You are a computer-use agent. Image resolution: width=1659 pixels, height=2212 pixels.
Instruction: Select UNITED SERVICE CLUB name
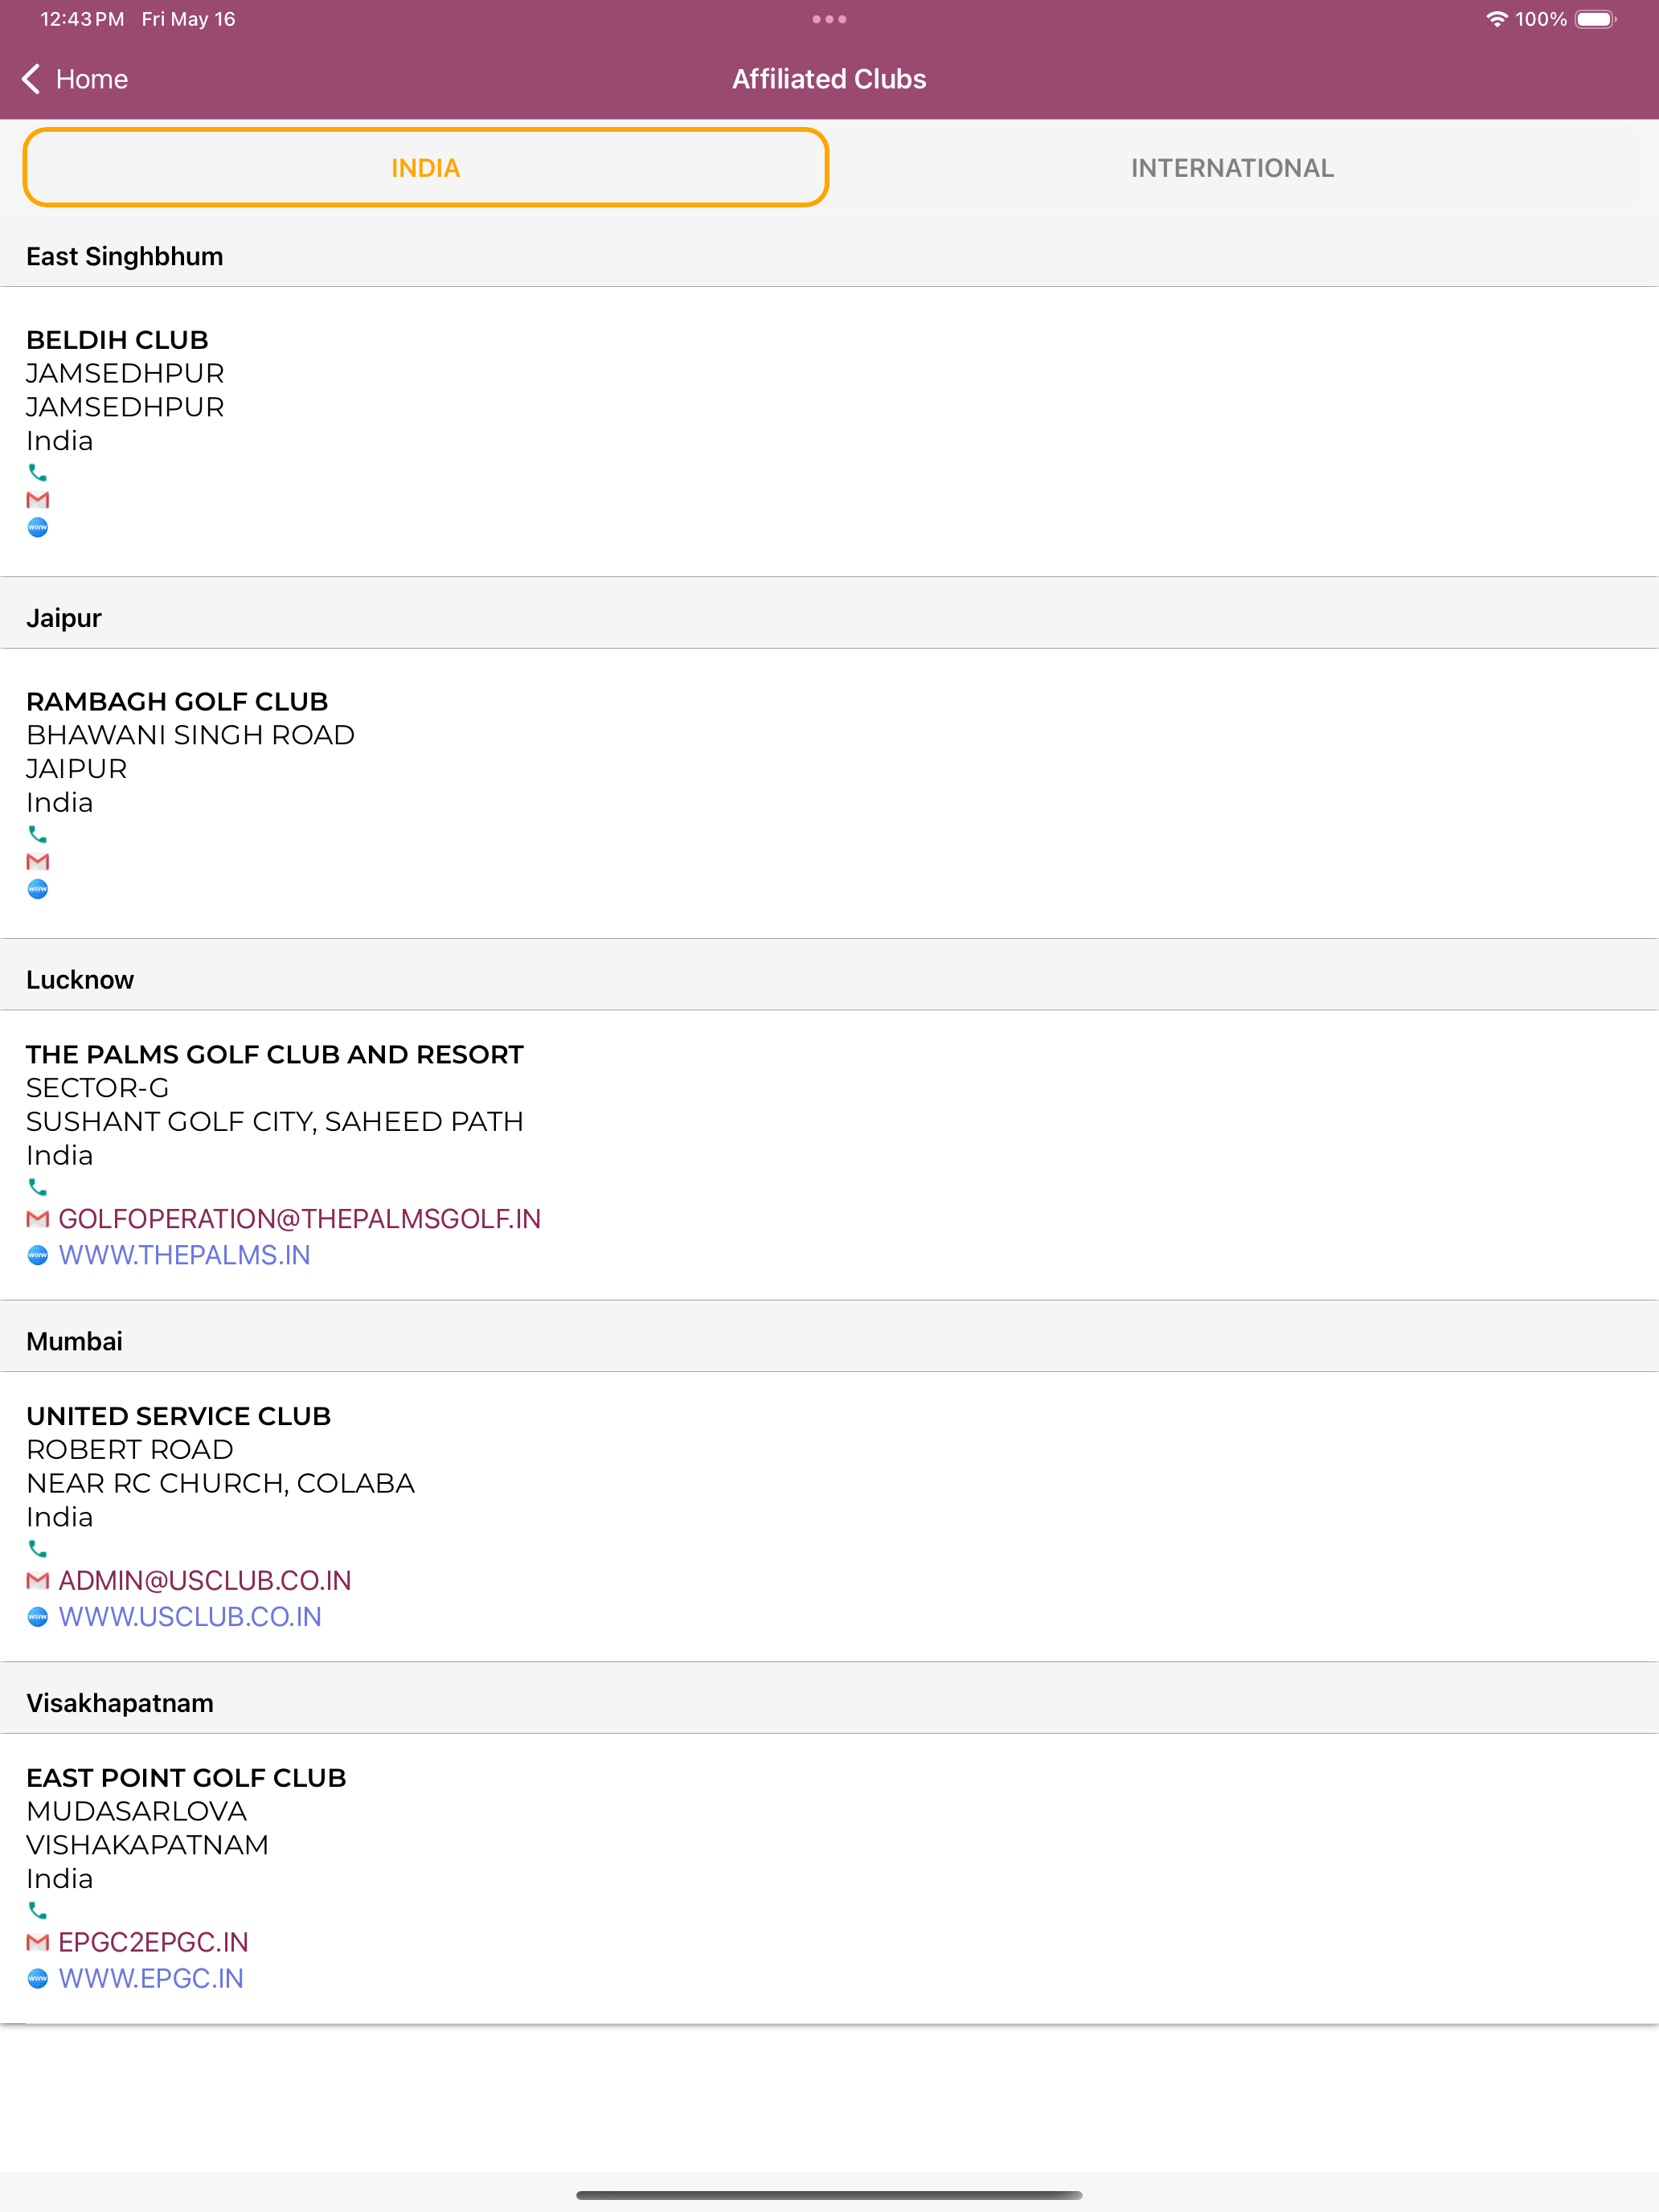(x=178, y=1417)
